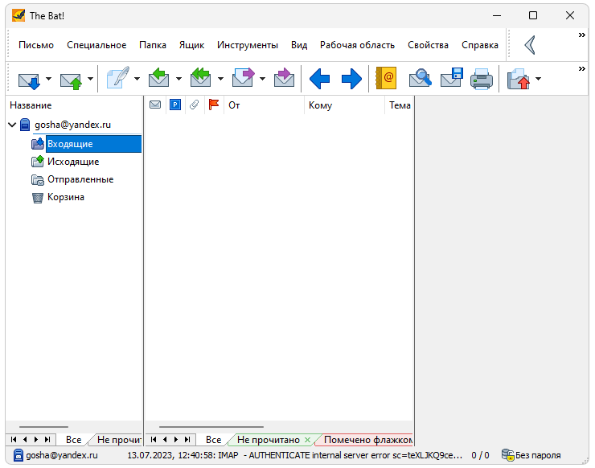Open the Инструменты menu
The width and height of the screenshot is (595, 468).
(248, 45)
